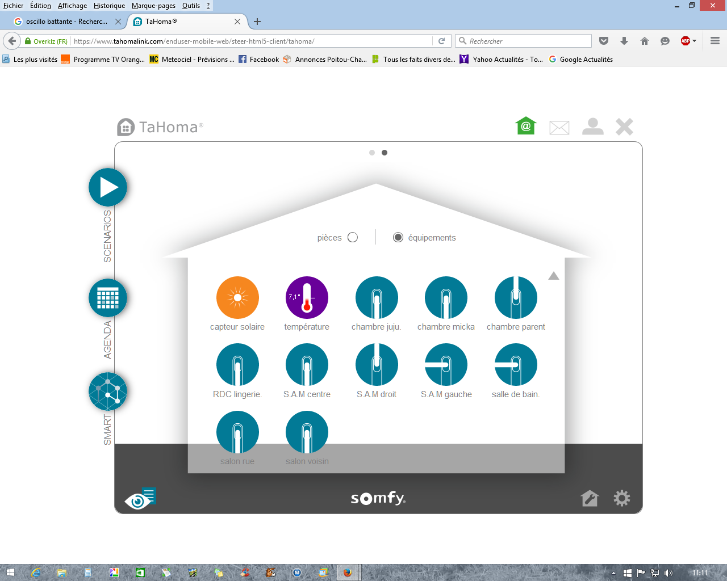Viewport: 727px width, 581px height.
Task: Open the Édition menu
Action: coord(40,6)
